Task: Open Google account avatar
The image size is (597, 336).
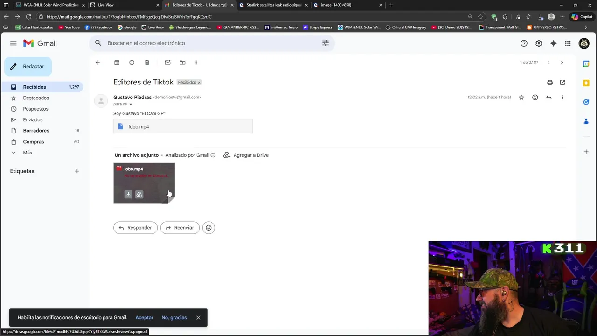Action: point(584,43)
